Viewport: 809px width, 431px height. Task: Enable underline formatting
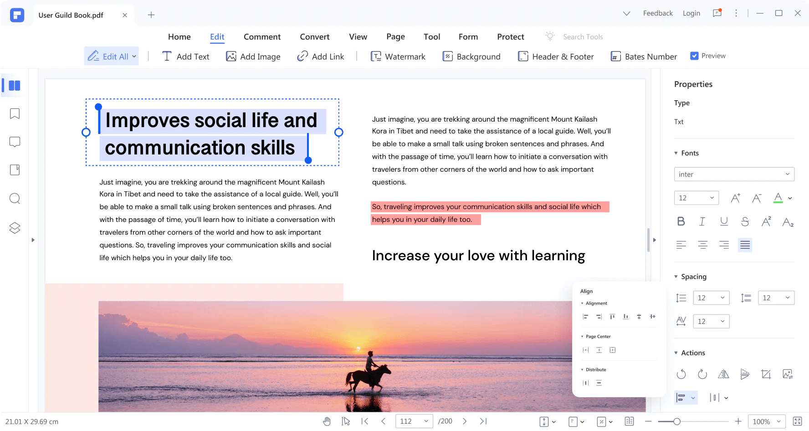tap(724, 221)
